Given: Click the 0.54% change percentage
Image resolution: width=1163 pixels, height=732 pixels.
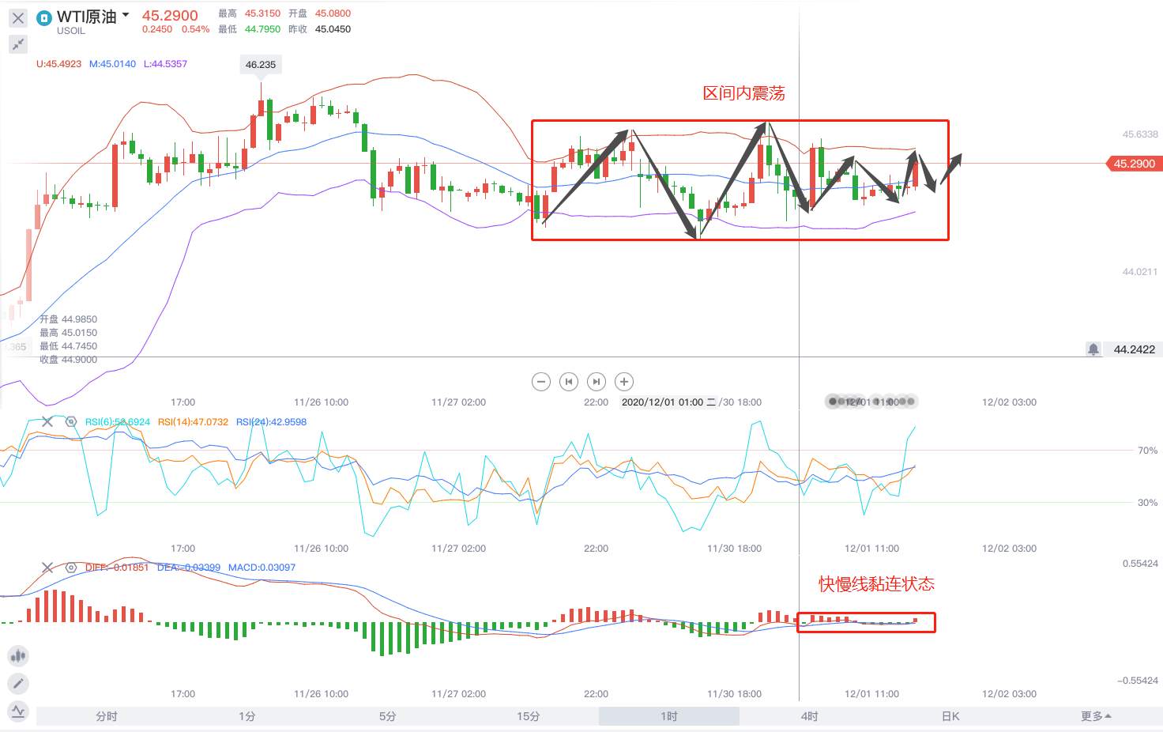Looking at the screenshot, I should (196, 29).
